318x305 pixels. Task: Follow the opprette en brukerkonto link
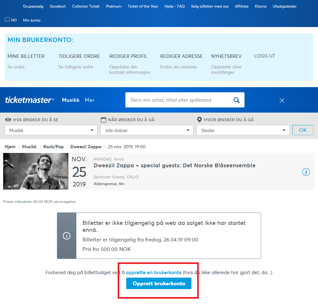[154, 272]
